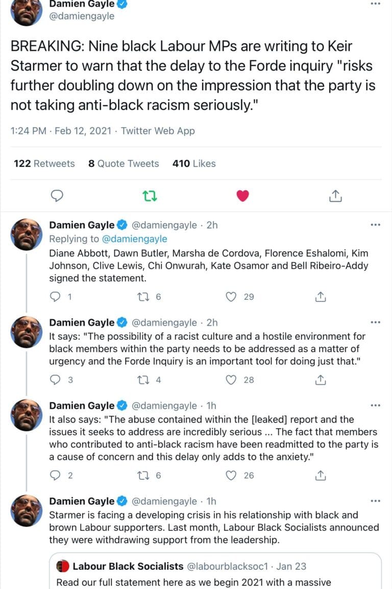Image resolution: width=392 pixels, height=589 pixels.
Task: Reply to the tweet listing signatories
Action: 56,296
